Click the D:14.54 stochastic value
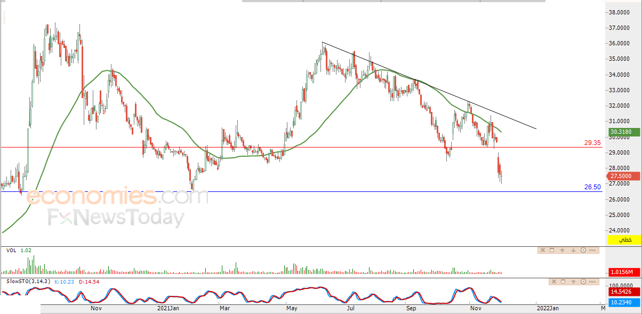The image size is (642, 314). 89,281
